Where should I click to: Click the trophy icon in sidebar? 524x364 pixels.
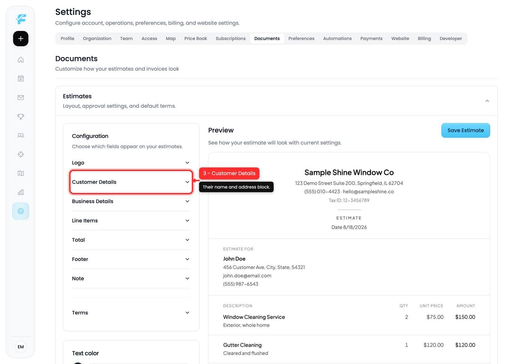21,116
